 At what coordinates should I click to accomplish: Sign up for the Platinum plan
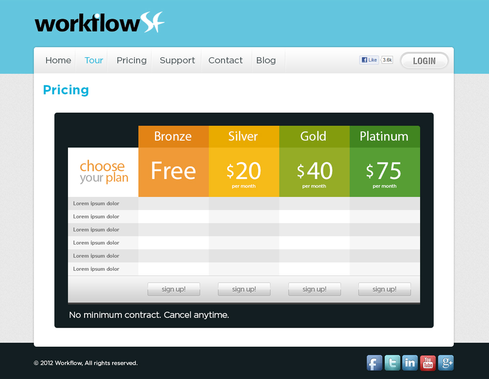384,289
